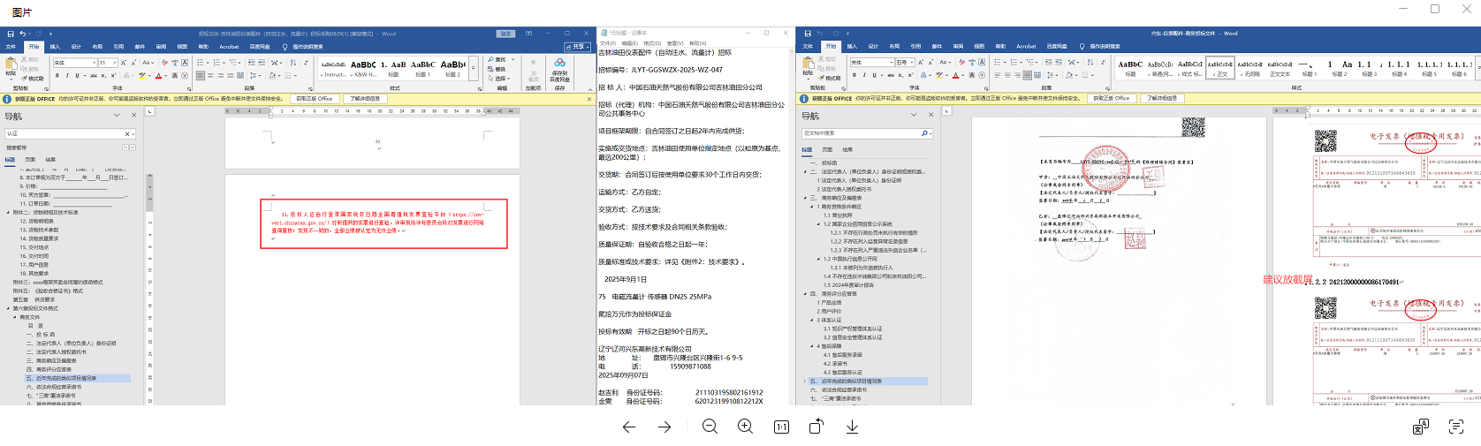Click the 登录 sign-in button in the left Word title bar
Viewport: 1481px width, 446px height.
coord(505,34)
